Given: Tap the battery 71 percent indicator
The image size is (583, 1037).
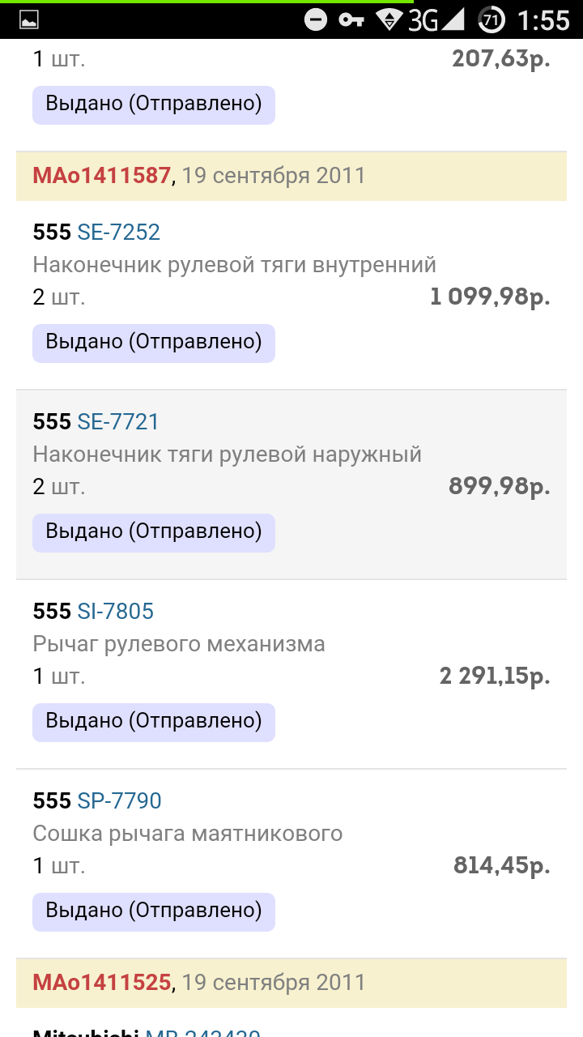Looking at the screenshot, I should (x=492, y=20).
